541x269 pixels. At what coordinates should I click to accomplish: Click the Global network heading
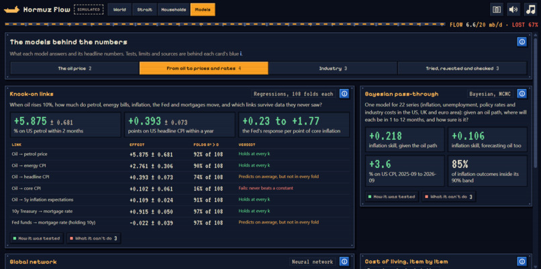(33, 262)
